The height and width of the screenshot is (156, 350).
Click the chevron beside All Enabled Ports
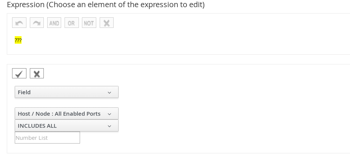click(109, 114)
